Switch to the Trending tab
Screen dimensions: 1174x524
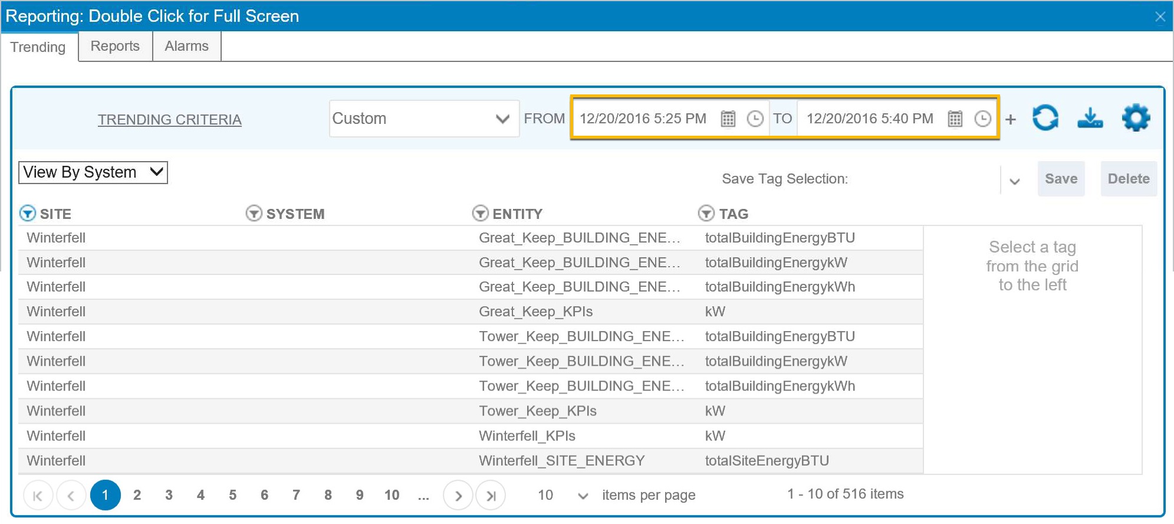tap(38, 47)
